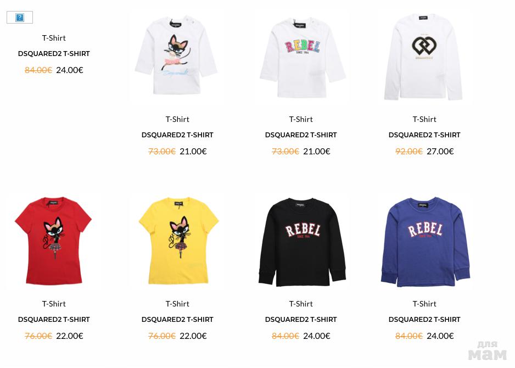This screenshot has height=368, width=515.
Task: Open DSQUARED2 T-SHIRT link under red shirt
Action: [54, 319]
